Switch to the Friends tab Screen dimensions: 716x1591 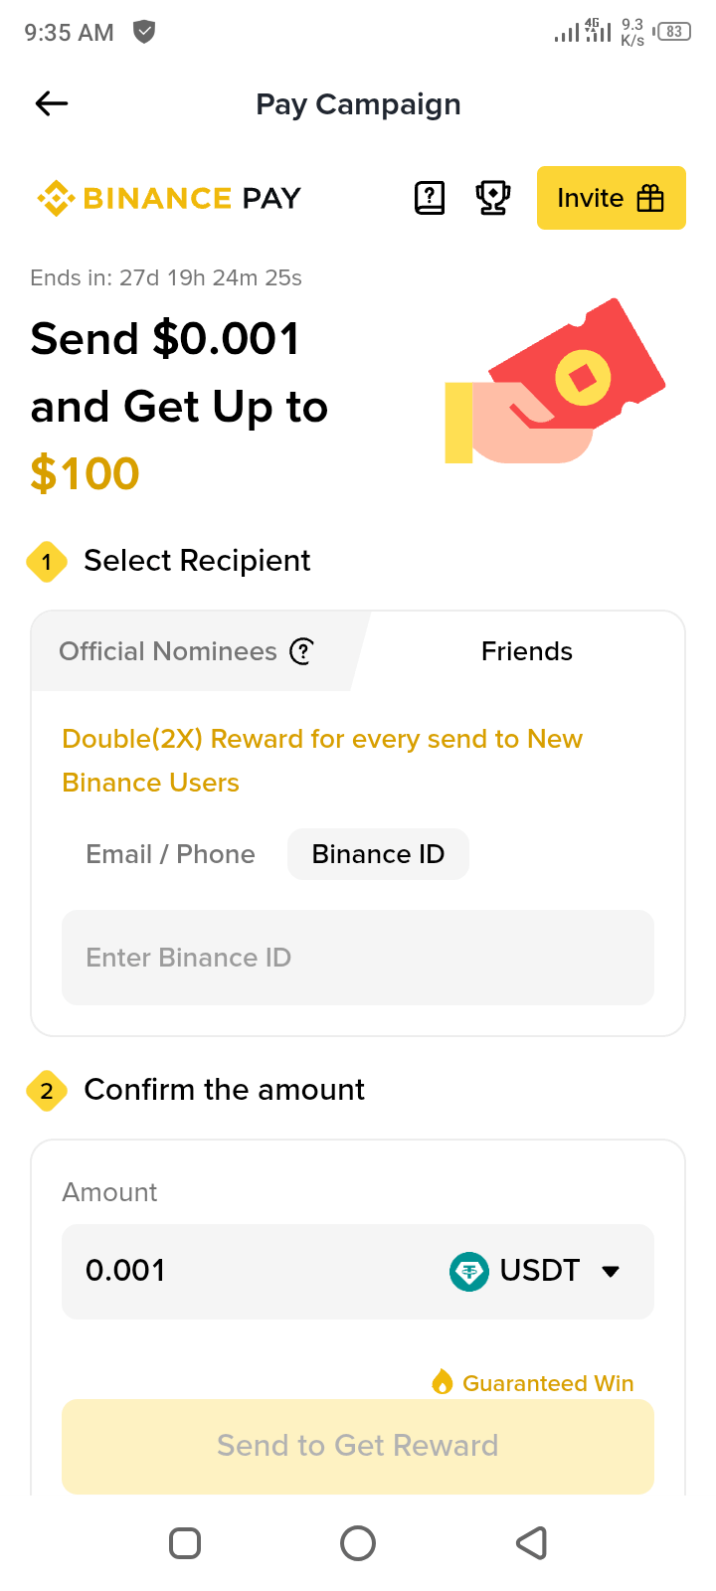527,651
